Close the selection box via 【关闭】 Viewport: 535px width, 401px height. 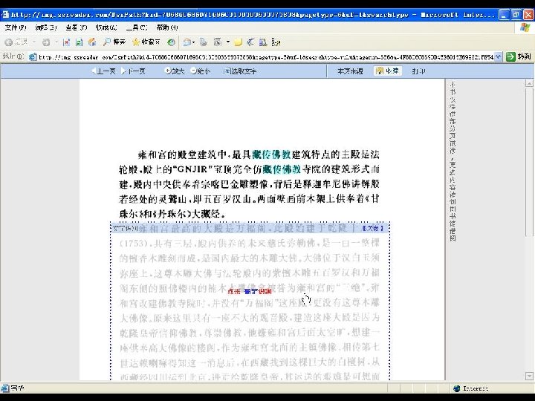pos(372,228)
